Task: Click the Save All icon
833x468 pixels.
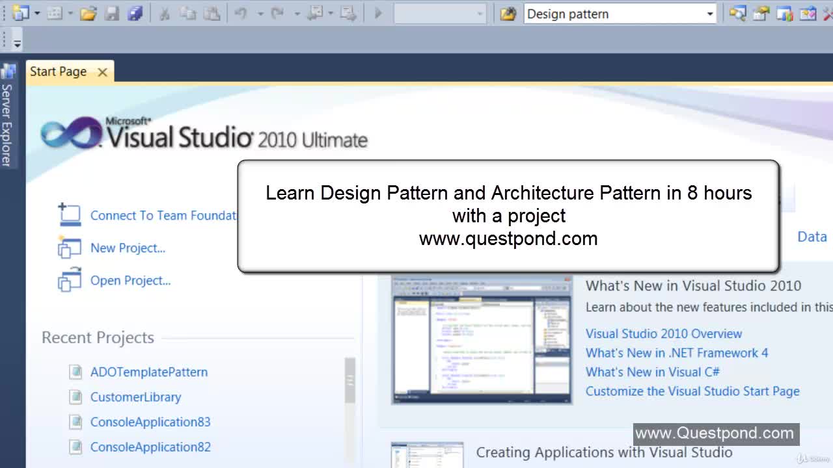Action: click(135, 13)
